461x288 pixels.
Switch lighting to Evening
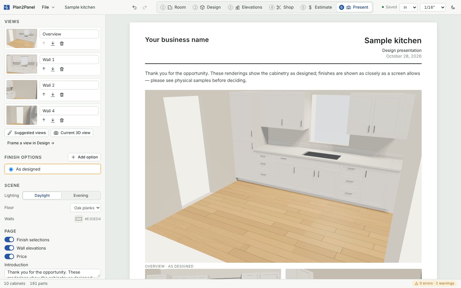(81, 196)
